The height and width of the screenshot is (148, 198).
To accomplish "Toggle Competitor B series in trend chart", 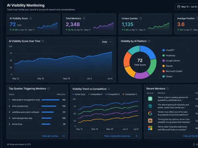I will pyautogui.click(x=113, y=94).
